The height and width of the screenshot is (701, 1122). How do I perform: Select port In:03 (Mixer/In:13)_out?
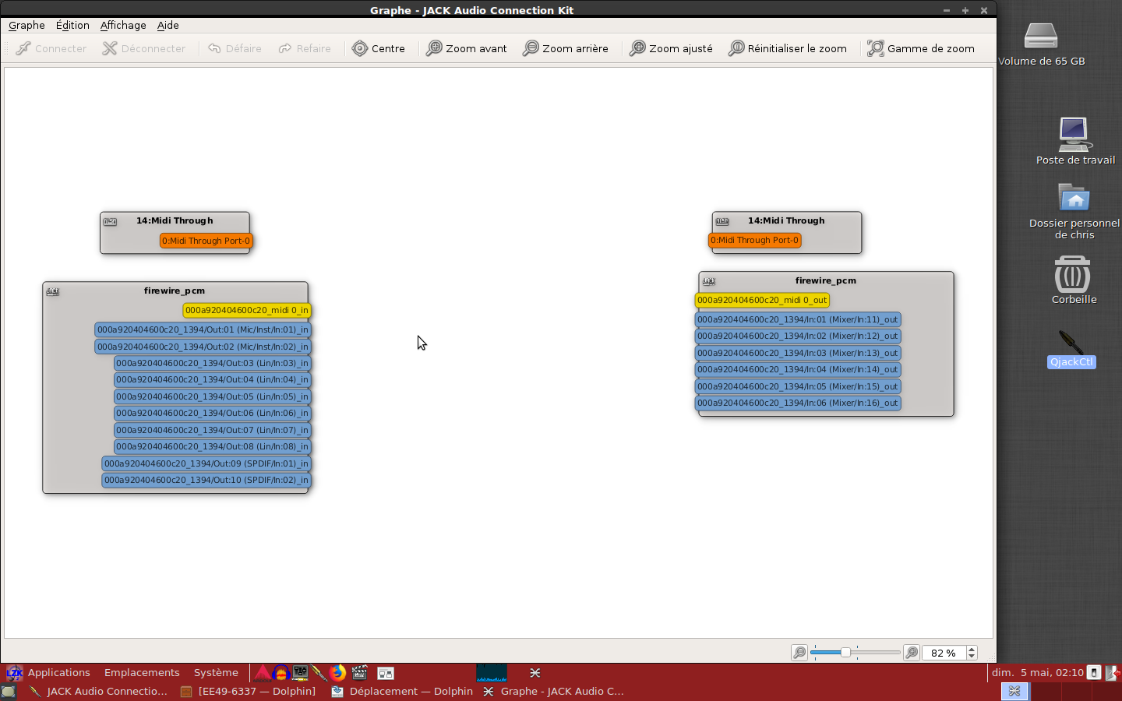[x=798, y=353]
